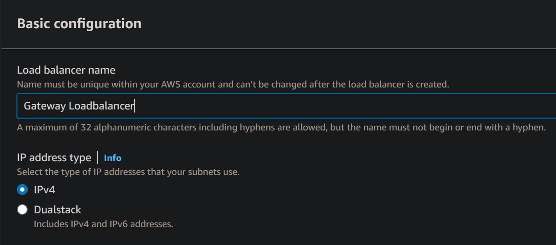Click the IPv4 option label text
The height and width of the screenshot is (245, 556).
[x=45, y=190]
